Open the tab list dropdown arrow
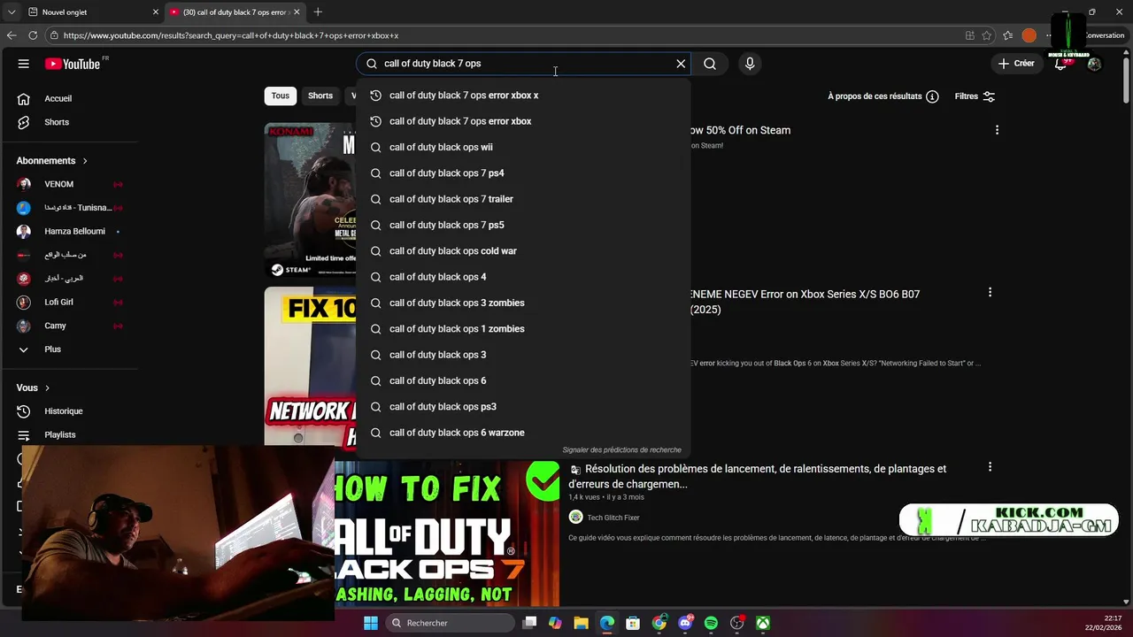 (x=12, y=12)
